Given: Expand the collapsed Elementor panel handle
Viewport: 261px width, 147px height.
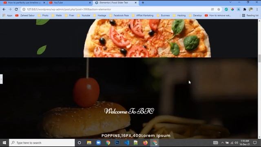Looking at the screenshot, I should tap(1, 79).
